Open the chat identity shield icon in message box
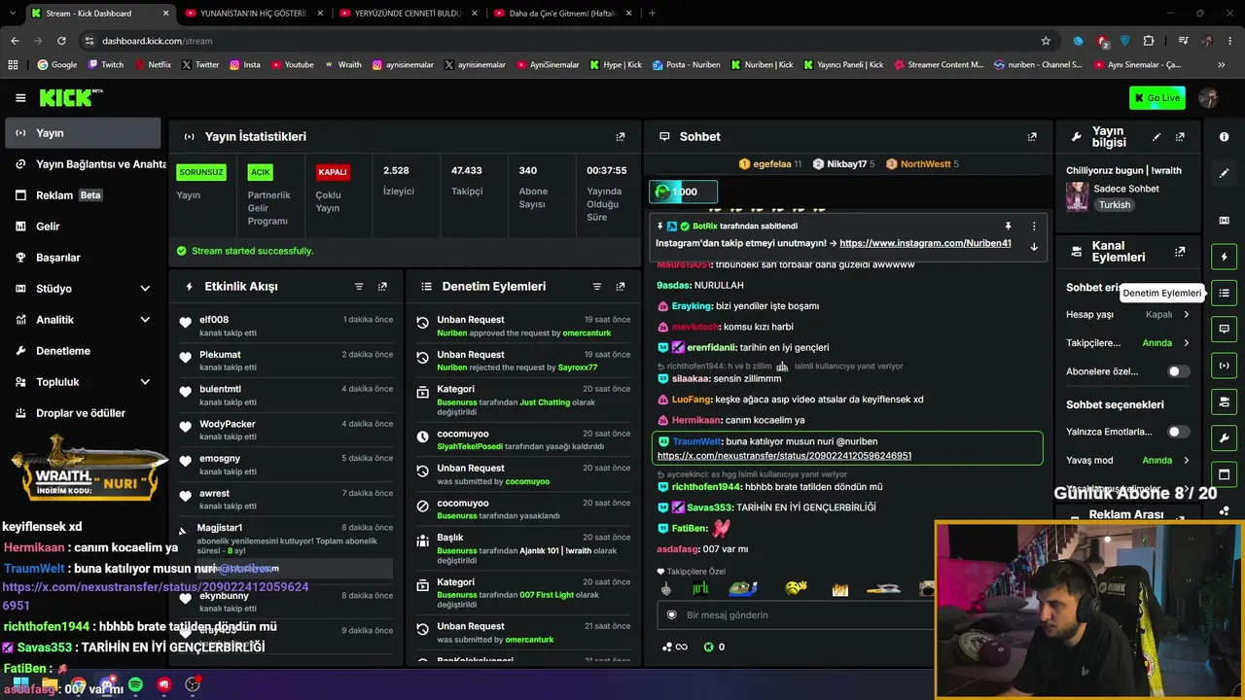1245x700 pixels. 671,615
